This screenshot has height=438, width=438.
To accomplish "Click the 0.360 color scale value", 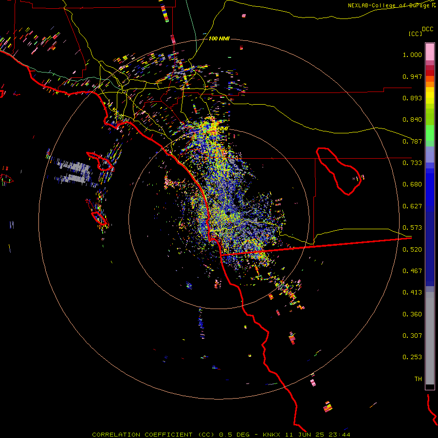I will click(x=412, y=314).
